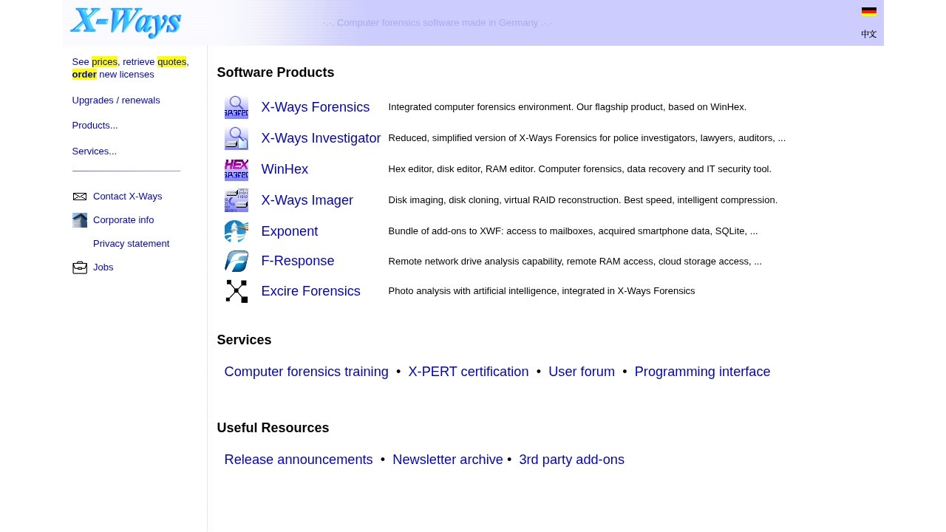Click the X-Ways logo in the header

[126, 22]
